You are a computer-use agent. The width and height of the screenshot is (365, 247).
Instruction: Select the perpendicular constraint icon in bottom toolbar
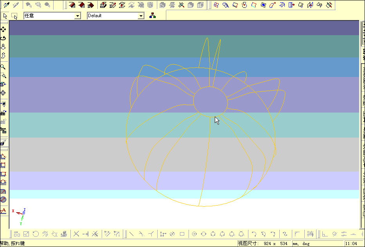pyautogui.click(x=325, y=234)
